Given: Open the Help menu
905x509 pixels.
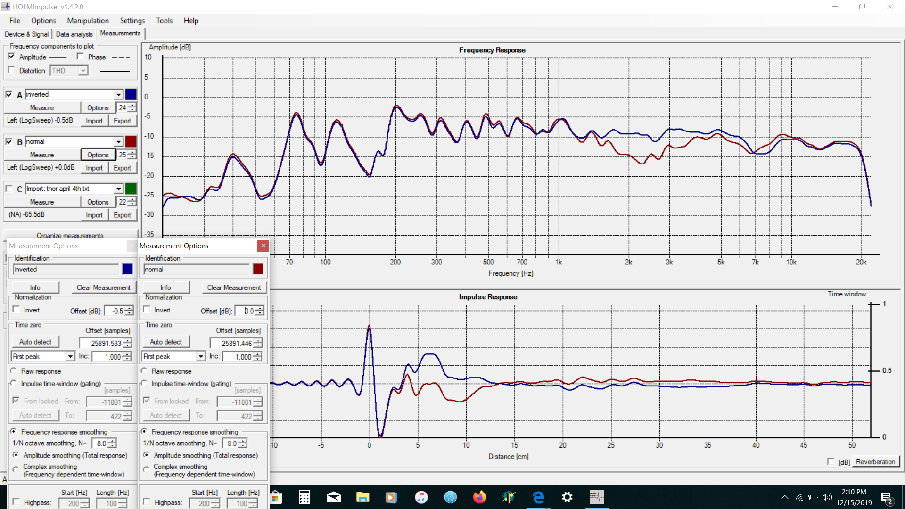Looking at the screenshot, I should click(191, 21).
